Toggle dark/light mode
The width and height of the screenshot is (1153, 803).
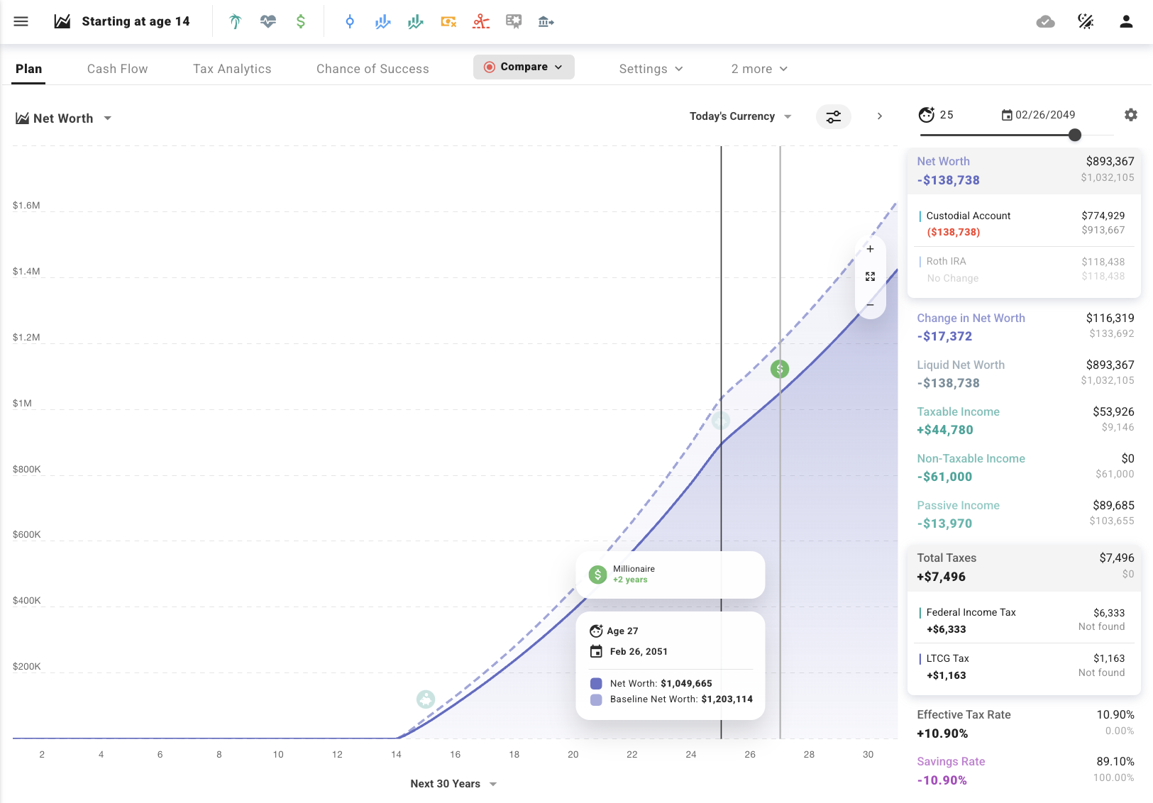click(1086, 21)
